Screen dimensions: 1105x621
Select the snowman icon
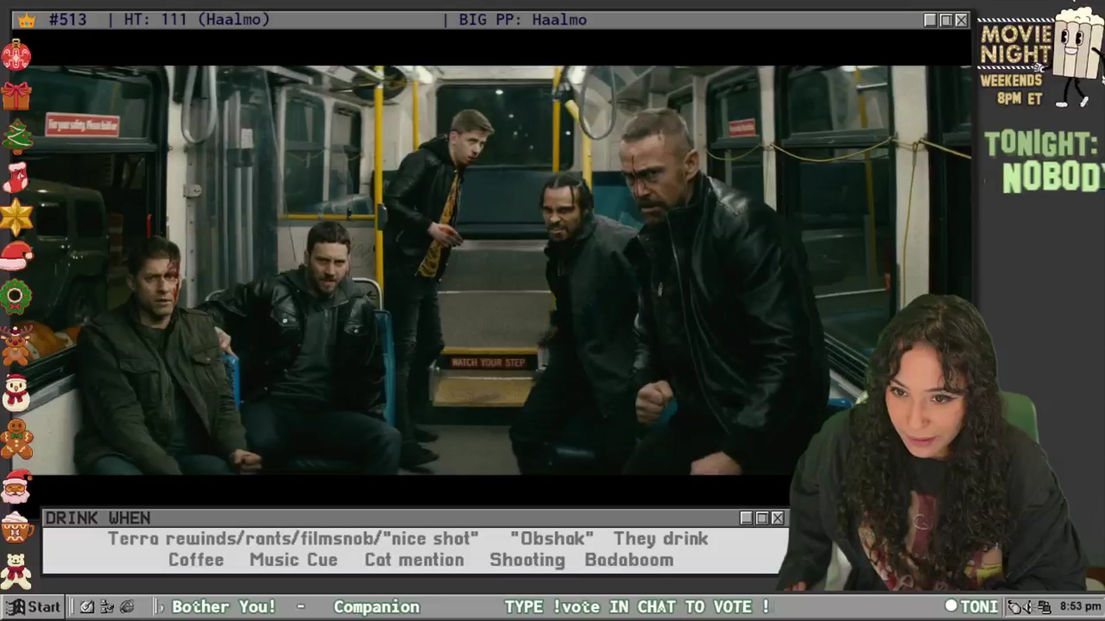point(16,393)
